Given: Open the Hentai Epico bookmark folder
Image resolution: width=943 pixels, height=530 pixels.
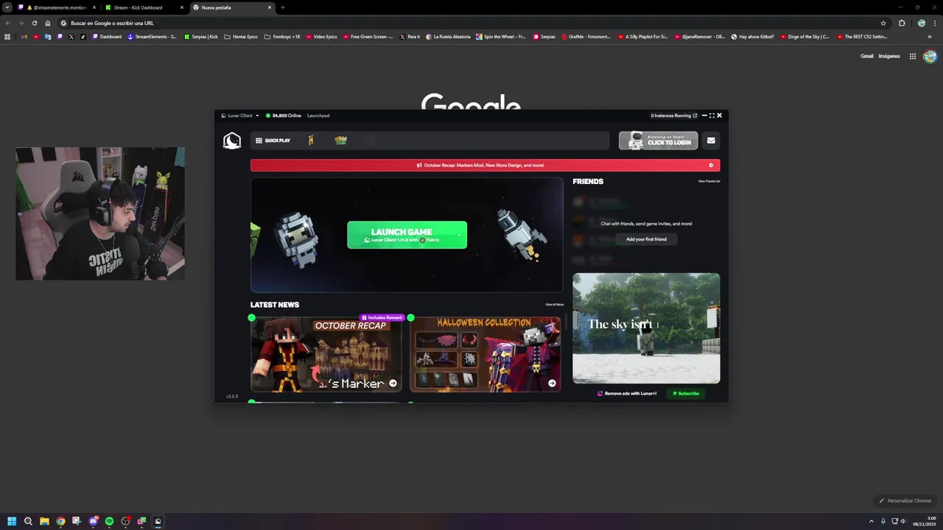Looking at the screenshot, I should tap(241, 37).
